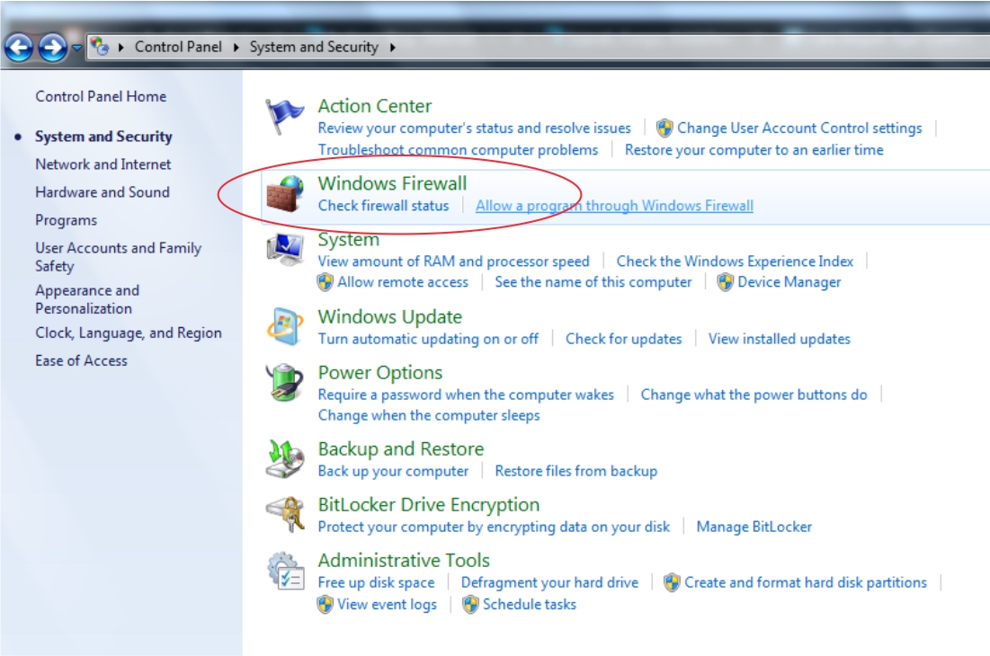Click the Windows Firewall brick wall icon
This screenshot has width=990, height=656.
[285, 193]
